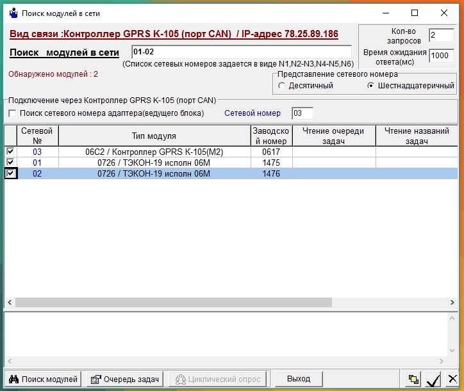
Task: Click the checkmark confirm icon
Action: (433, 379)
